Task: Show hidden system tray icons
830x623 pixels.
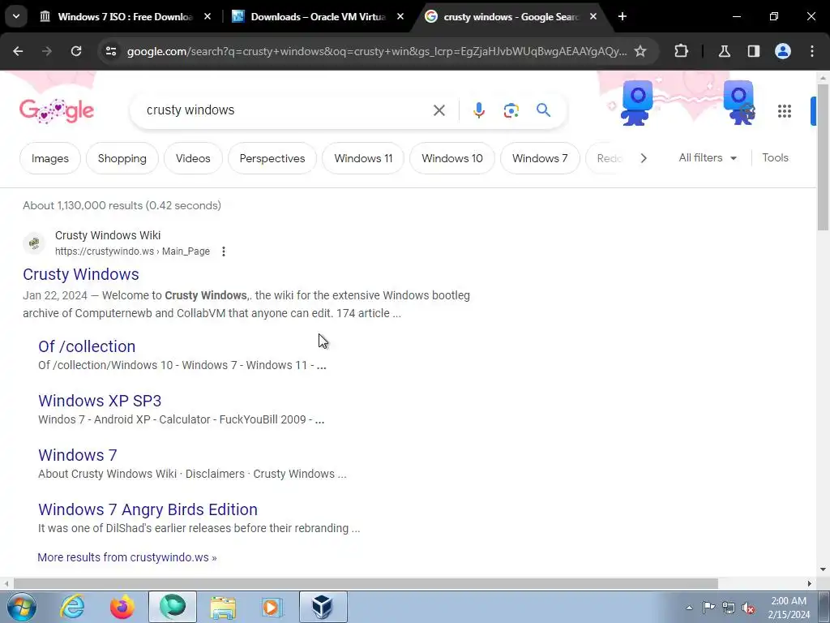Action: tap(689, 608)
